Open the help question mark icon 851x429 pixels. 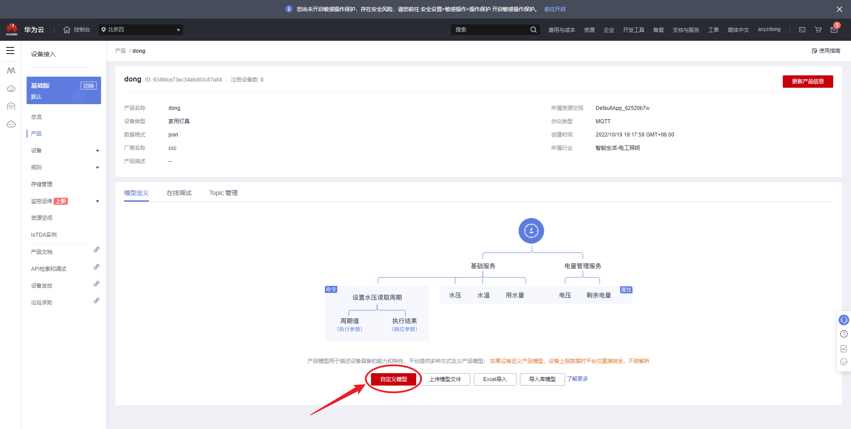pos(844,334)
